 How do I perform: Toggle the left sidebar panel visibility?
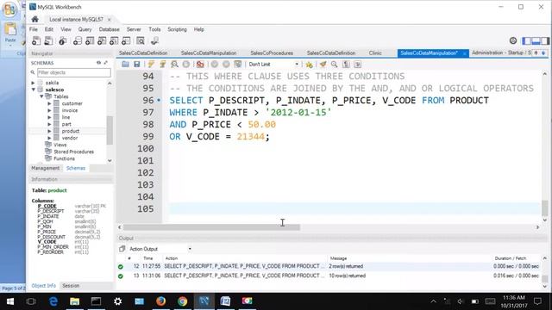pyautogui.click(x=527, y=40)
